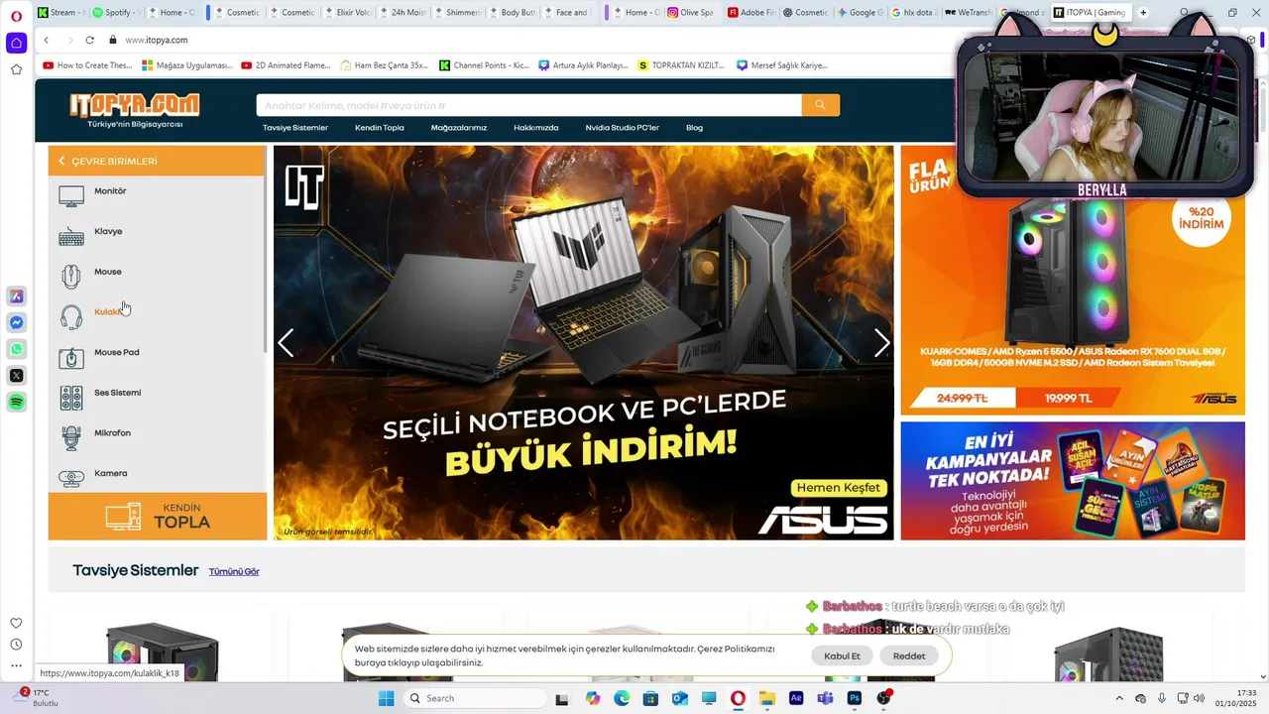Open Photoshop from the taskbar
The width and height of the screenshot is (1269, 714).
click(x=854, y=698)
